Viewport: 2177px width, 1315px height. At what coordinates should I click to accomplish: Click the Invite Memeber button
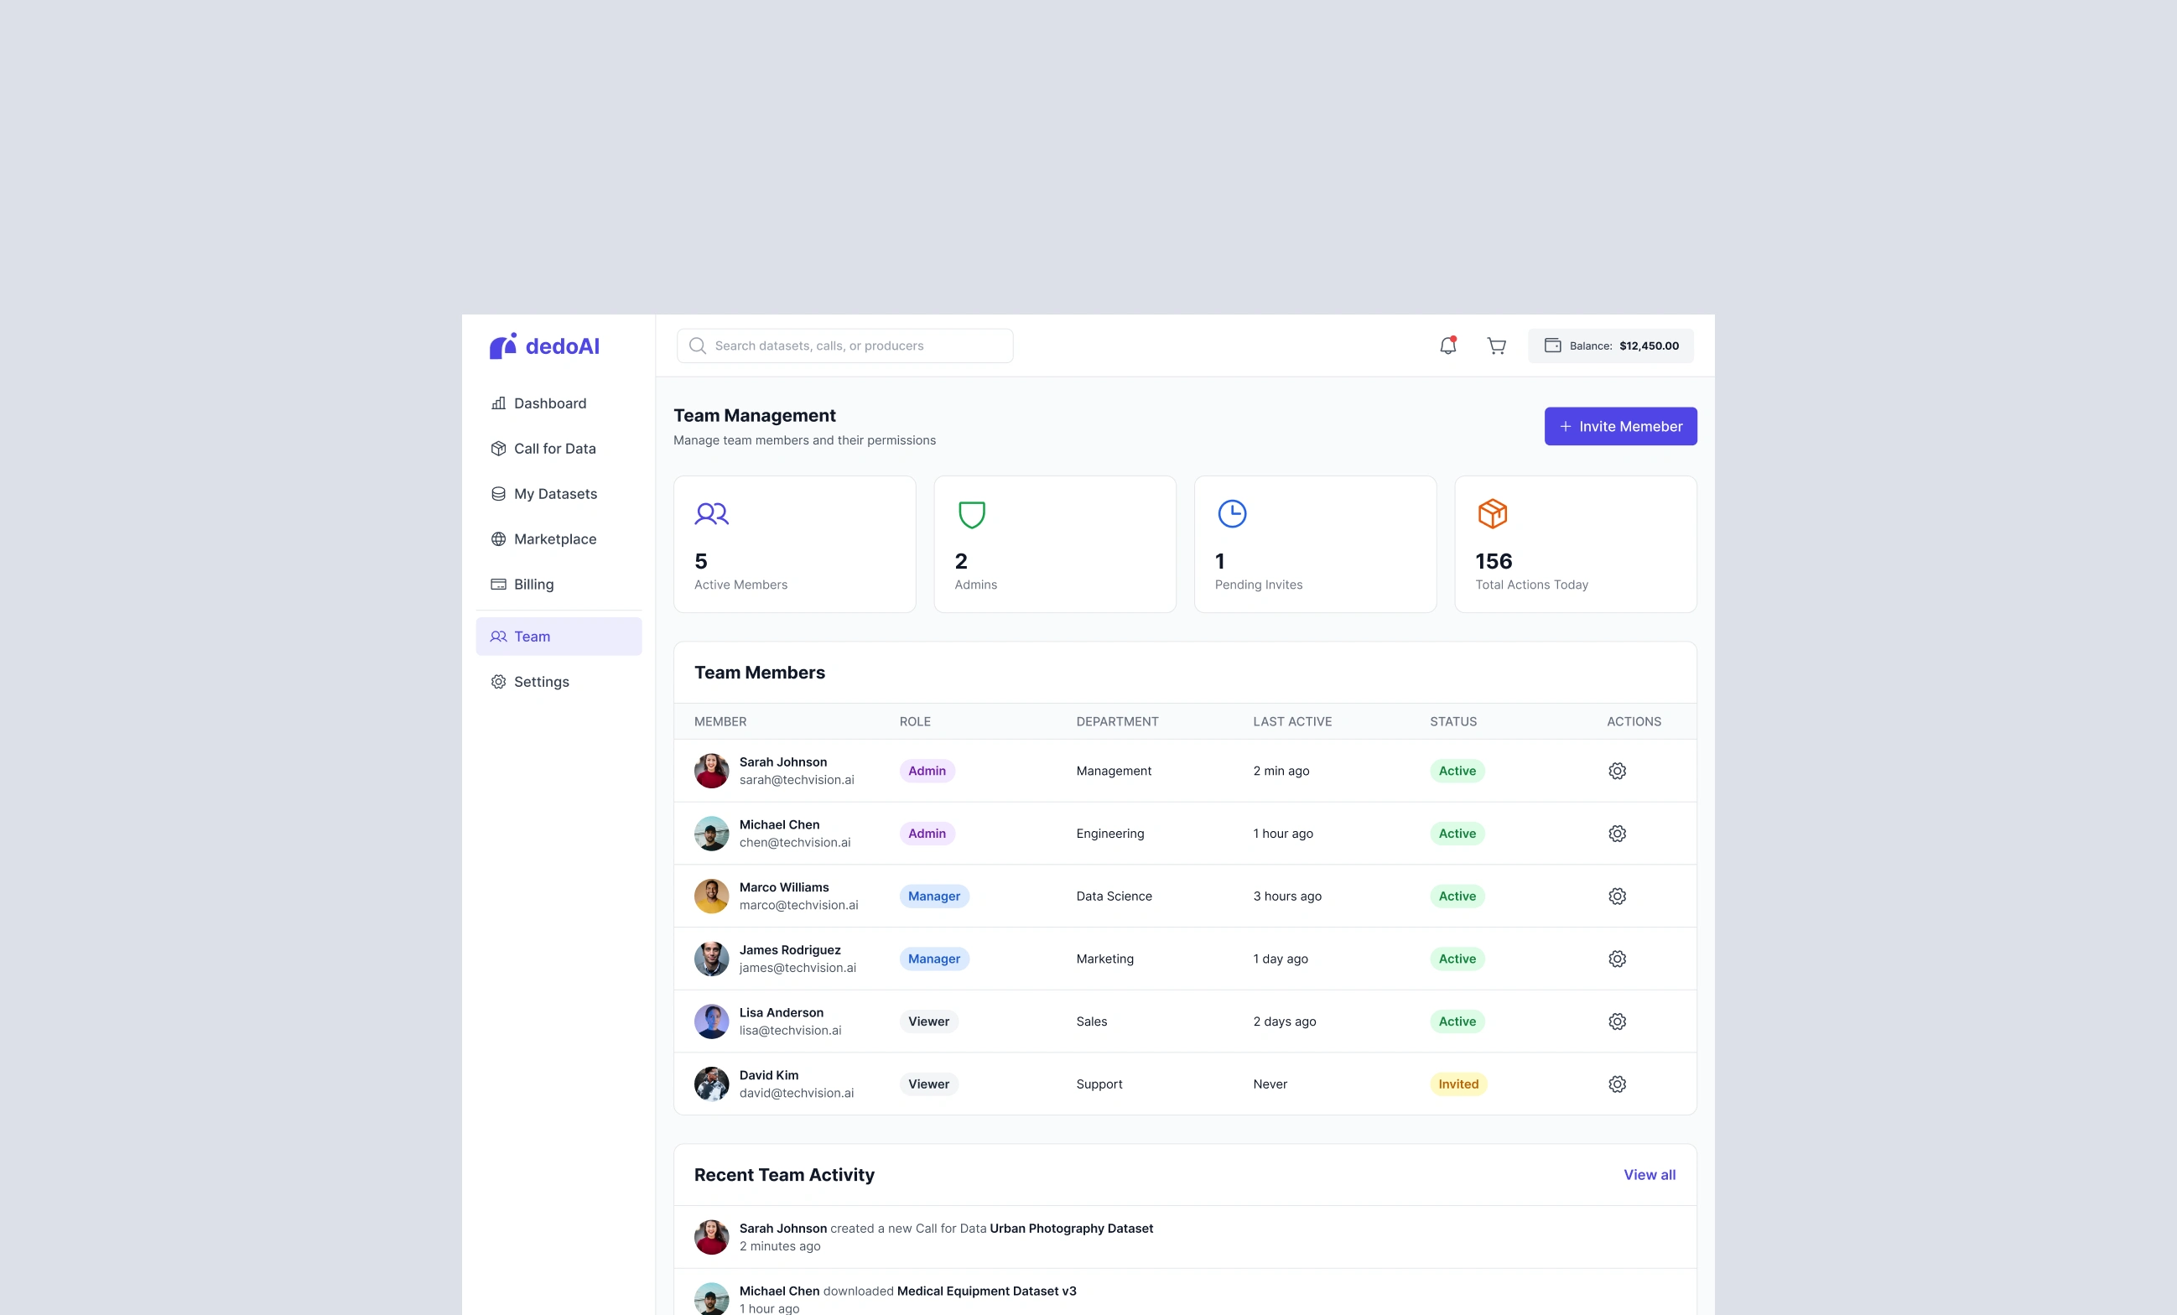pos(1619,427)
